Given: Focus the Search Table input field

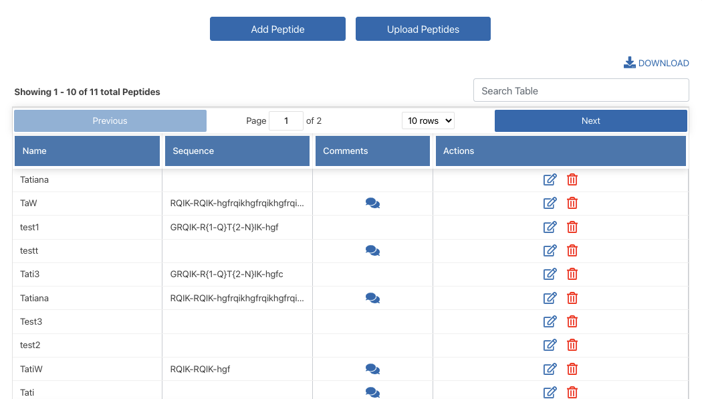Looking at the screenshot, I should click(580, 90).
